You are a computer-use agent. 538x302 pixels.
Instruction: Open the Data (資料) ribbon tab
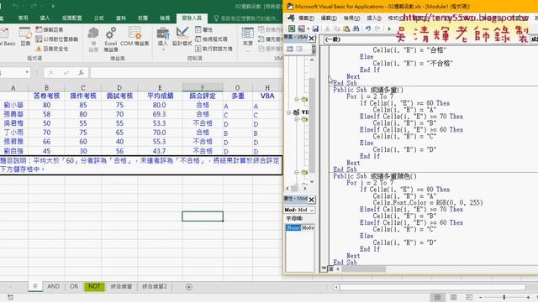pyautogui.click(x=121, y=18)
